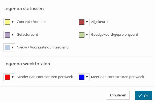Select the dark red Afgekeurd color swatch
Viewport: 155px width, 102px height.
click(82, 22)
